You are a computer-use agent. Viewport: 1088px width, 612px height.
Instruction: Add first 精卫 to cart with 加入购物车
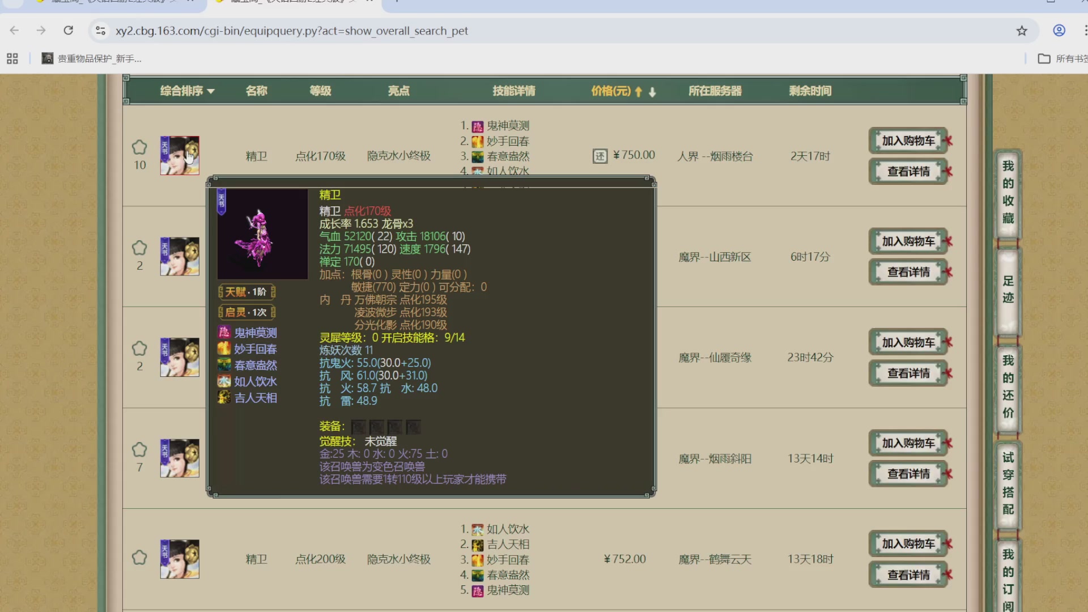coord(908,141)
